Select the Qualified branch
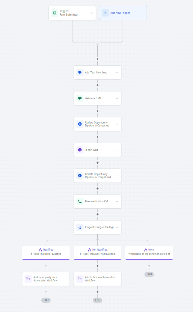This screenshot has width=193, height=312. tap(46, 251)
